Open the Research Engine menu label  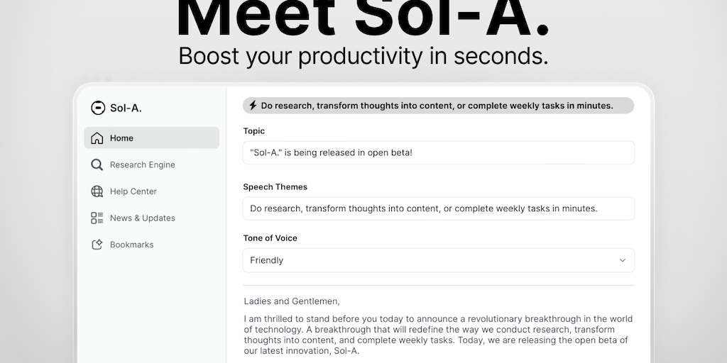tap(142, 164)
